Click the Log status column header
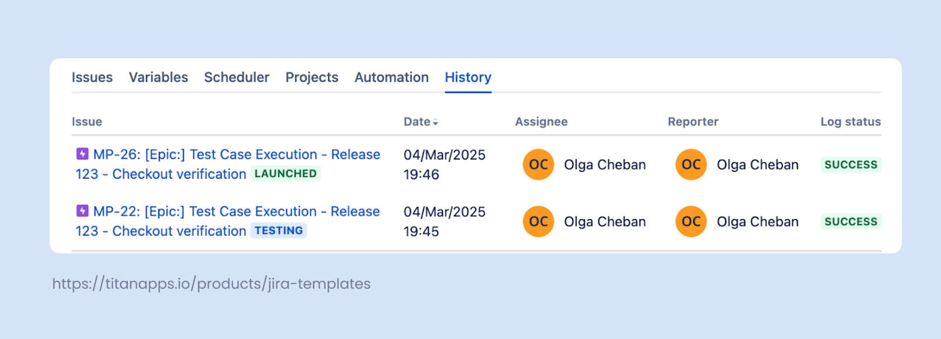The height and width of the screenshot is (339, 941). 850,122
